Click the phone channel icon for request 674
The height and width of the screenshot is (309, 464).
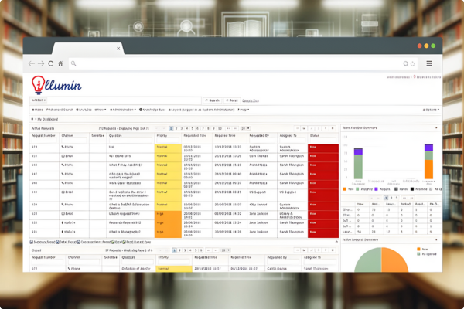pyautogui.click(x=64, y=146)
